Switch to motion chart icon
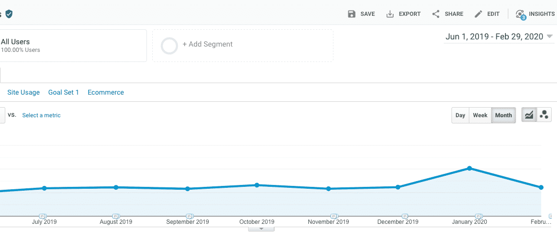557x232 pixels. (x=544, y=115)
